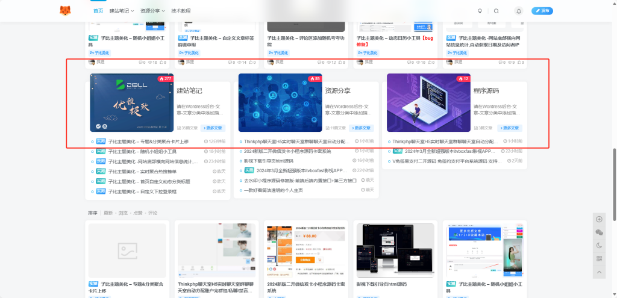Open list item 一款好看简洁透明的个人主页
The image size is (617, 298).
(274, 190)
